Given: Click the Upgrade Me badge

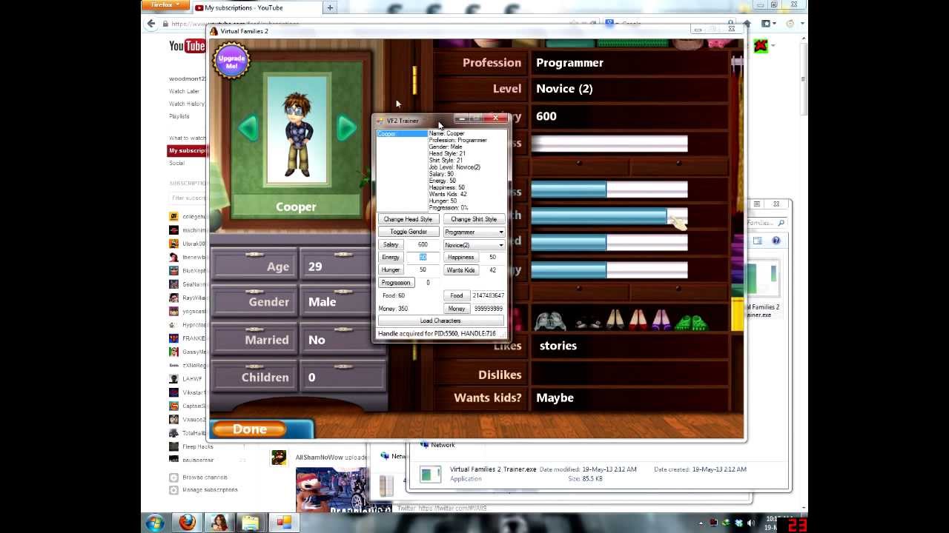Looking at the screenshot, I should 231,61.
